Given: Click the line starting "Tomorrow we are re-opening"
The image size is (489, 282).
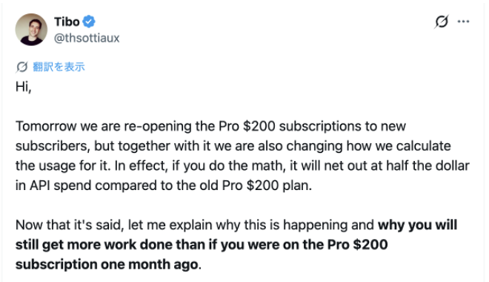Looking at the screenshot, I should (x=211, y=126).
